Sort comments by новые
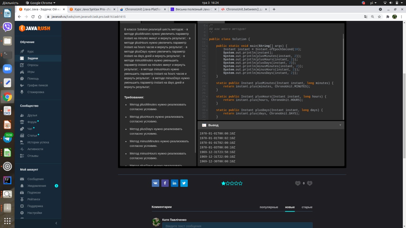 (290, 207)
